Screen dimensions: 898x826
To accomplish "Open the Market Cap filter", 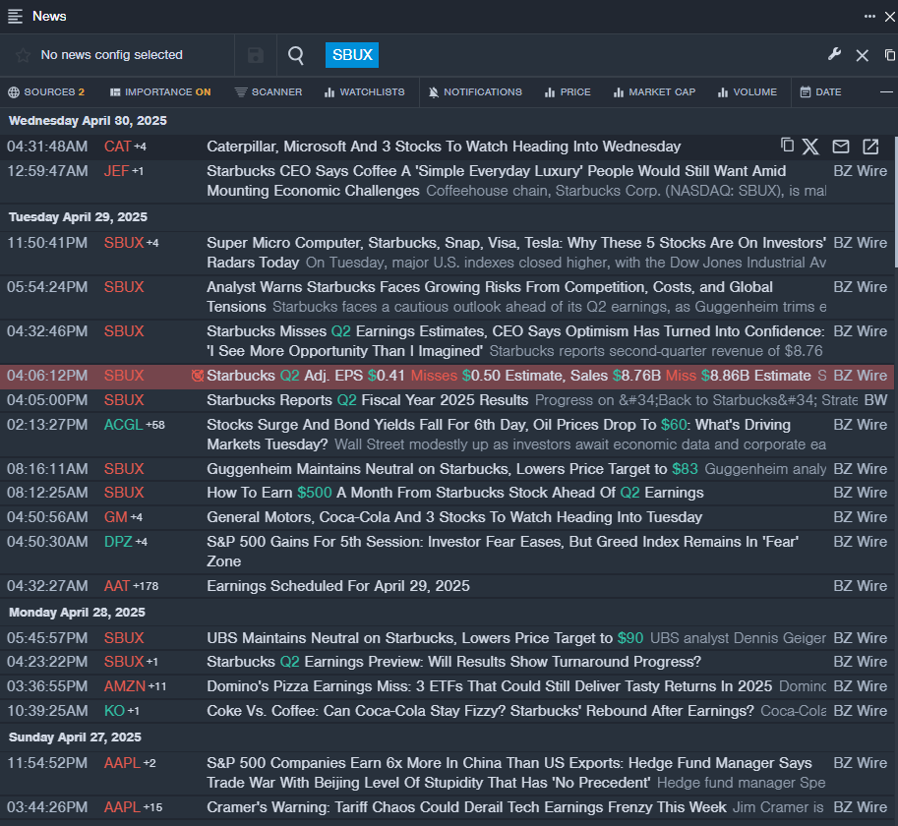I will (654, 92).
